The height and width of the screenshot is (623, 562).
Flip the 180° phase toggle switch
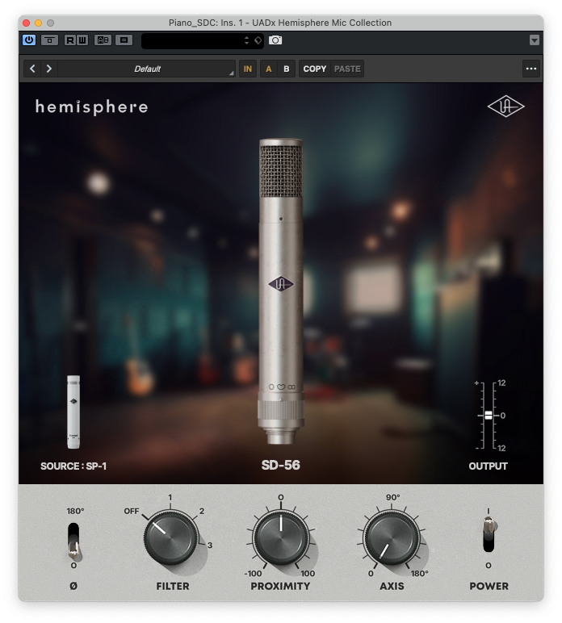point(73,541)
